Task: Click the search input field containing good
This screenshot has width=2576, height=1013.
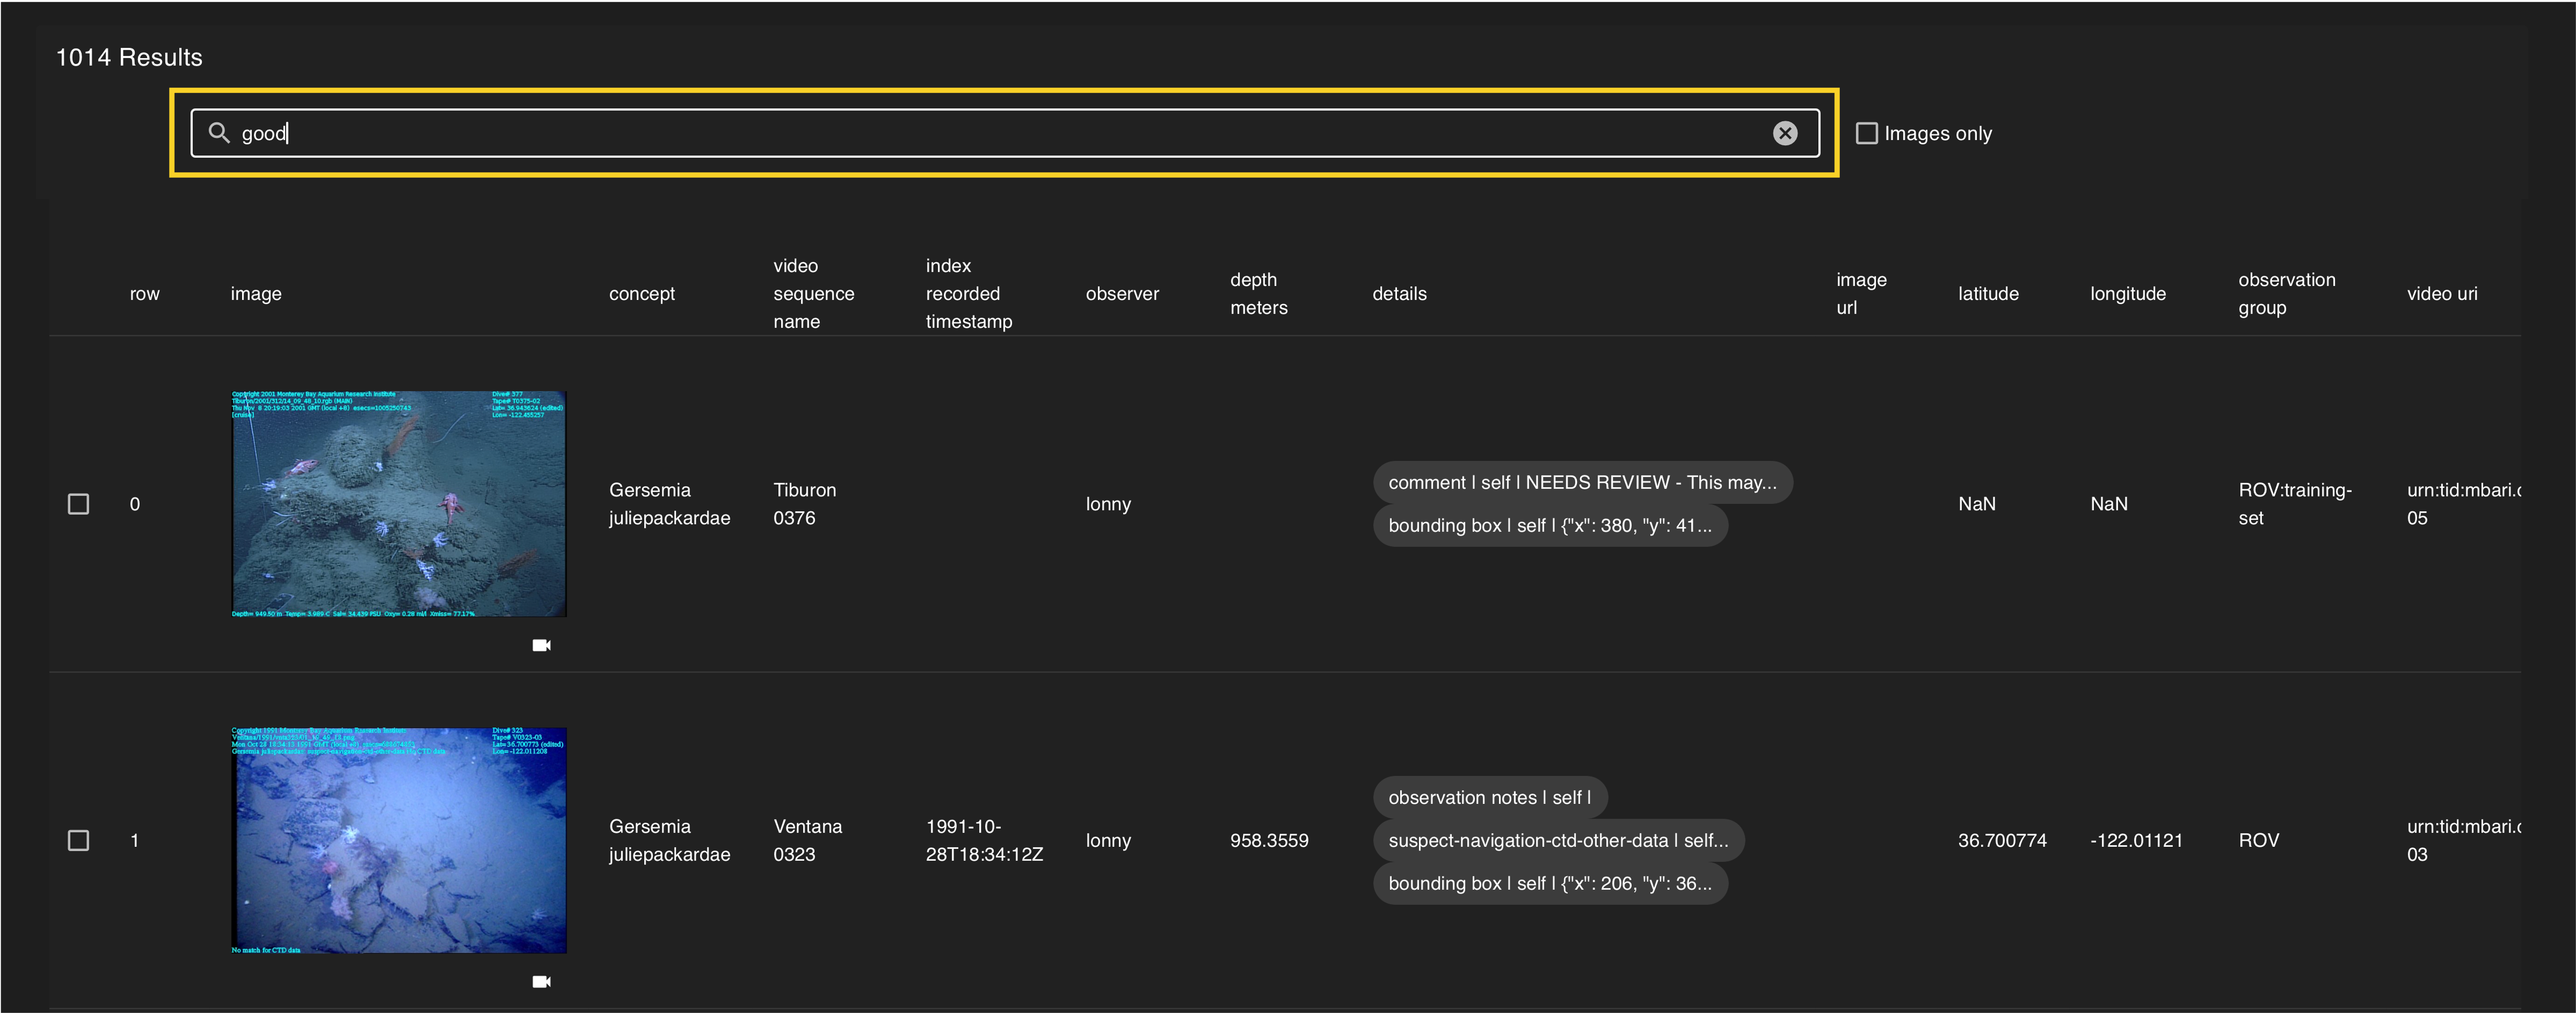Action: (x=1000, y=133)
